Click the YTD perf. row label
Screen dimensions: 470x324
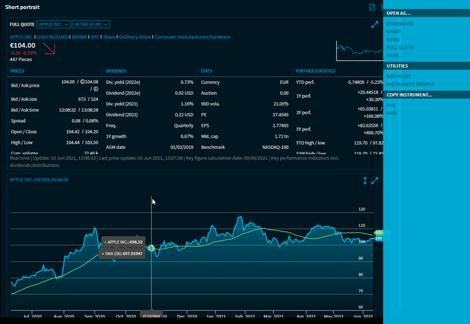click(305, 82)
